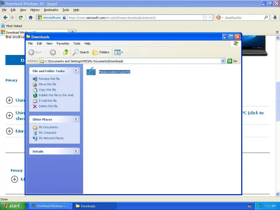Screen dimensions: 280x210
Task: Click the page scrollbar up arrow
Action: tap(278, 38)
